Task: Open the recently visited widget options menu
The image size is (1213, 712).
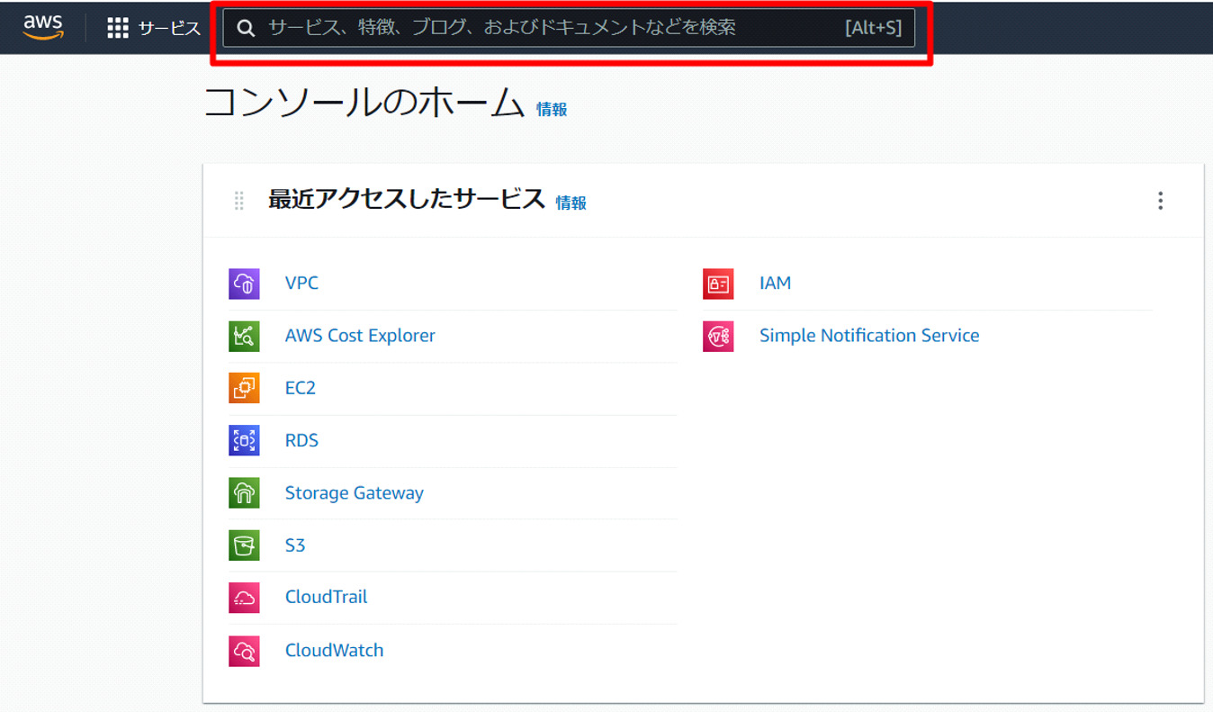Action: click(x=1160, y=201)
